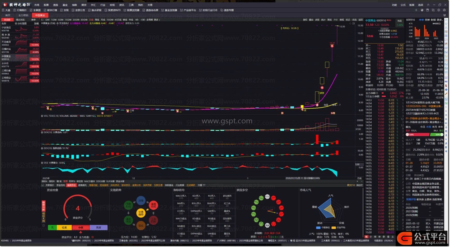The width and height of the screenshot is (450, 247).
Task: Toggle the 板块行情 checkbox
Action: (x=45, y=10)
